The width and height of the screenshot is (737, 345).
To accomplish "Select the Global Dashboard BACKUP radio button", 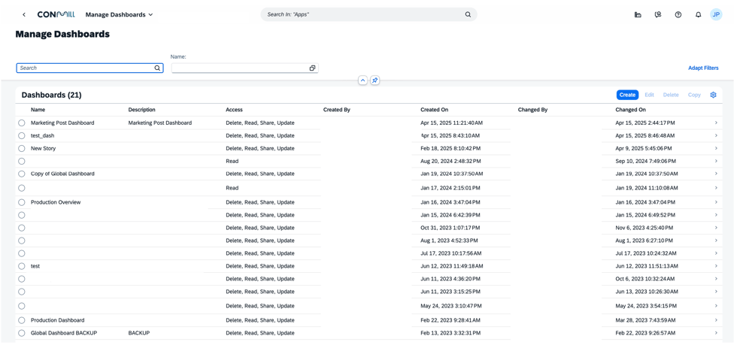I will point(22,333).
